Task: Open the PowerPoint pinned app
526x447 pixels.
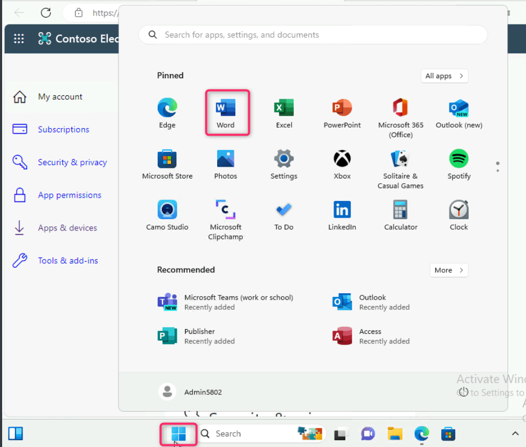Action: pyautogui.click(x=342, y=113)
